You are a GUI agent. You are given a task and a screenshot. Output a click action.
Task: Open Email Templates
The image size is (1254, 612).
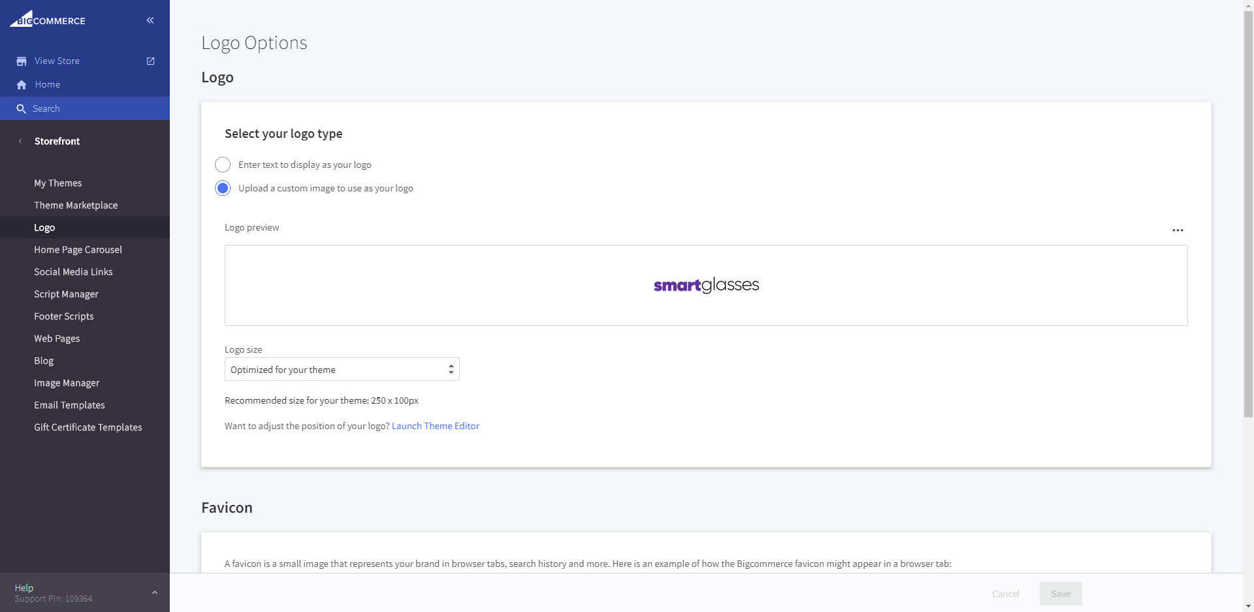69,405
